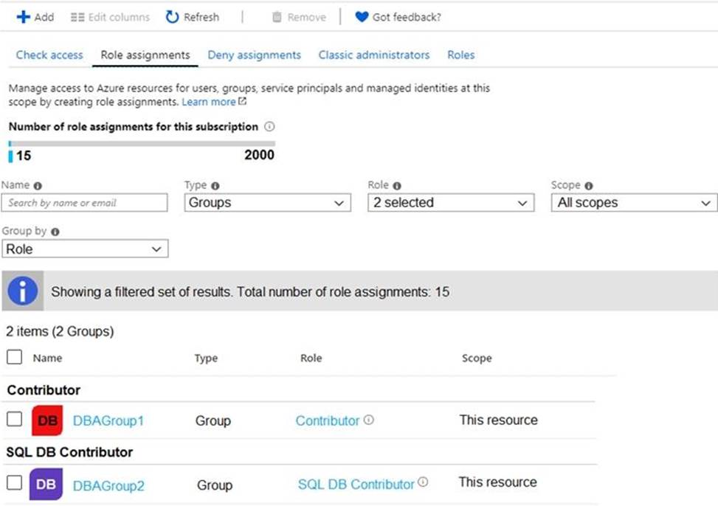Click the role assignments usage progress bar
Image resolution: width=718 pixels, height=506 pixels.
point(142,143)
